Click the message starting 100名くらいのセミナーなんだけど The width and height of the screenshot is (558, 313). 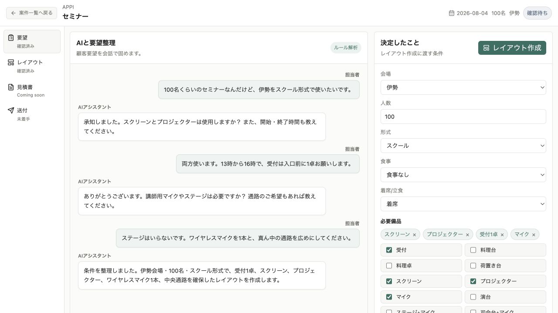click(x=259, y=90)
